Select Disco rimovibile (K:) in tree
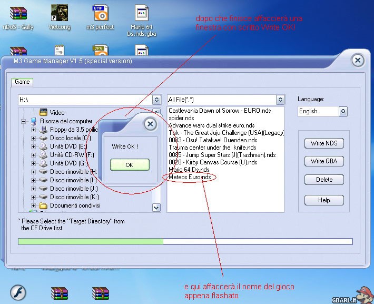The height and width of the screenshot is (304, 374). point(74,197)
